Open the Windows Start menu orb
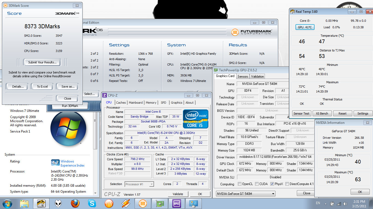Image resolution: width=373 pixels, height=209 pixels. tap(7, 203)
